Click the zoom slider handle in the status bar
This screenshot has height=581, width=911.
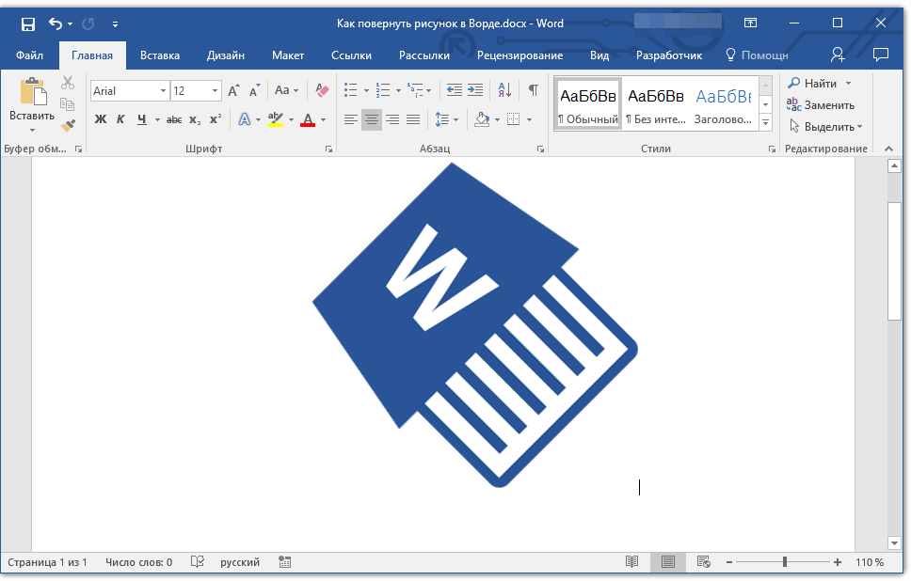[784, 562]
